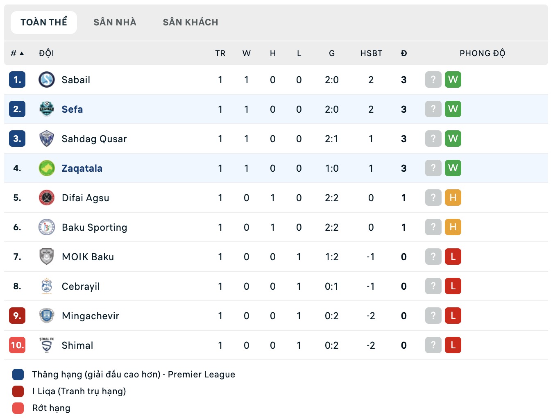Select the Baku Sporting club logo

pyautogui.click(x=46, y=227)
